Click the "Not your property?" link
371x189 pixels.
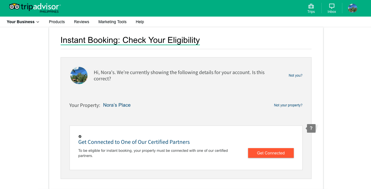click(x=288, y=105)
